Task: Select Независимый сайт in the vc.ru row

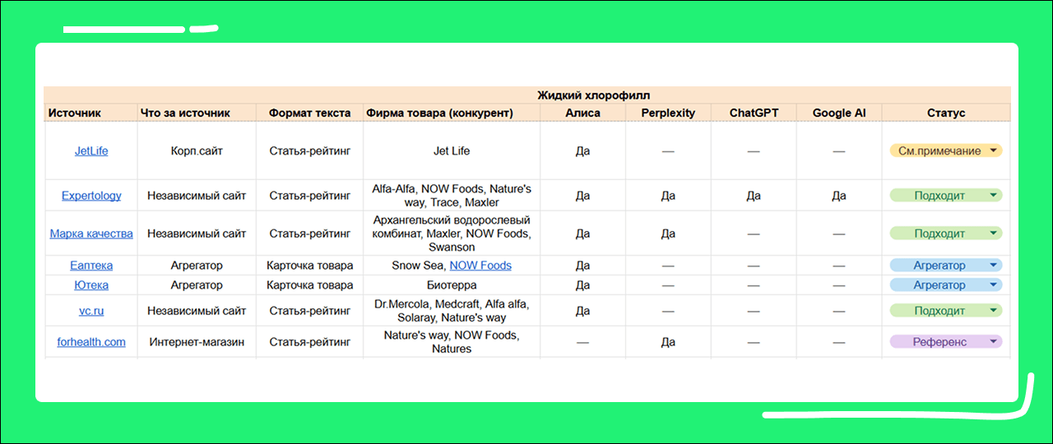Action: pyautogui.click(x=197, y=311)
